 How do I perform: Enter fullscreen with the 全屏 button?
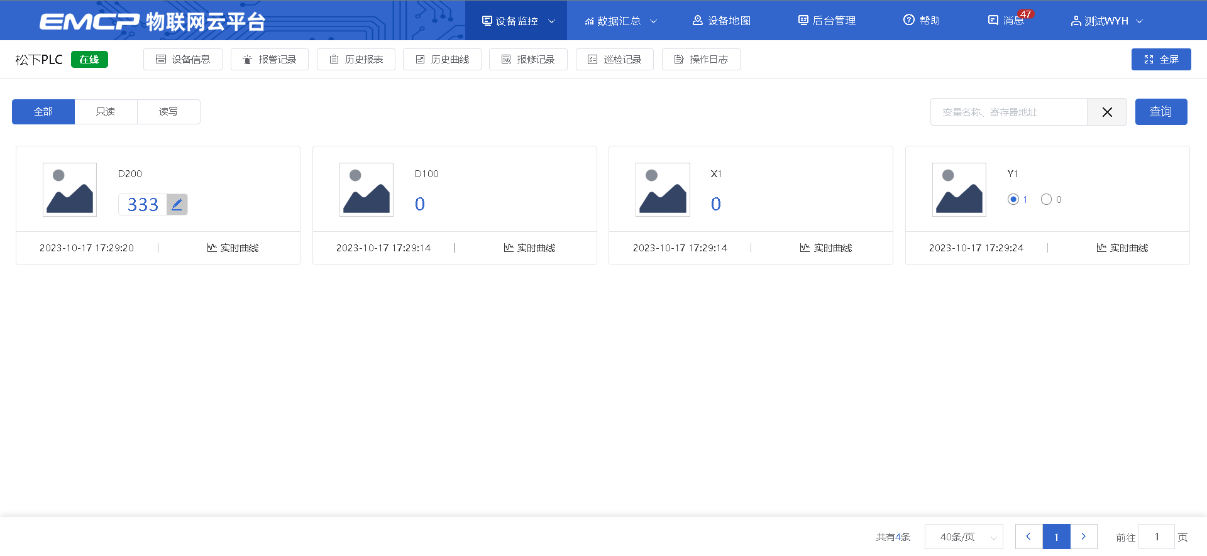[1160, 60]
